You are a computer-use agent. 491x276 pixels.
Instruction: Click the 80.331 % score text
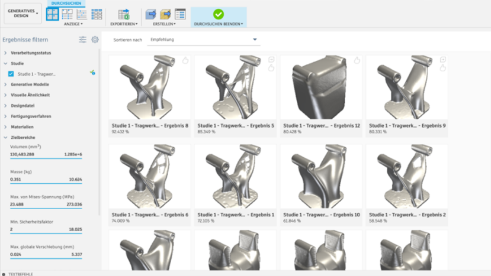point(378,132)
